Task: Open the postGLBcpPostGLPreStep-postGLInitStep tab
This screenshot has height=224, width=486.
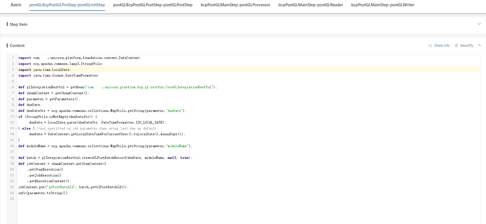Action: (x=67, y=5)
